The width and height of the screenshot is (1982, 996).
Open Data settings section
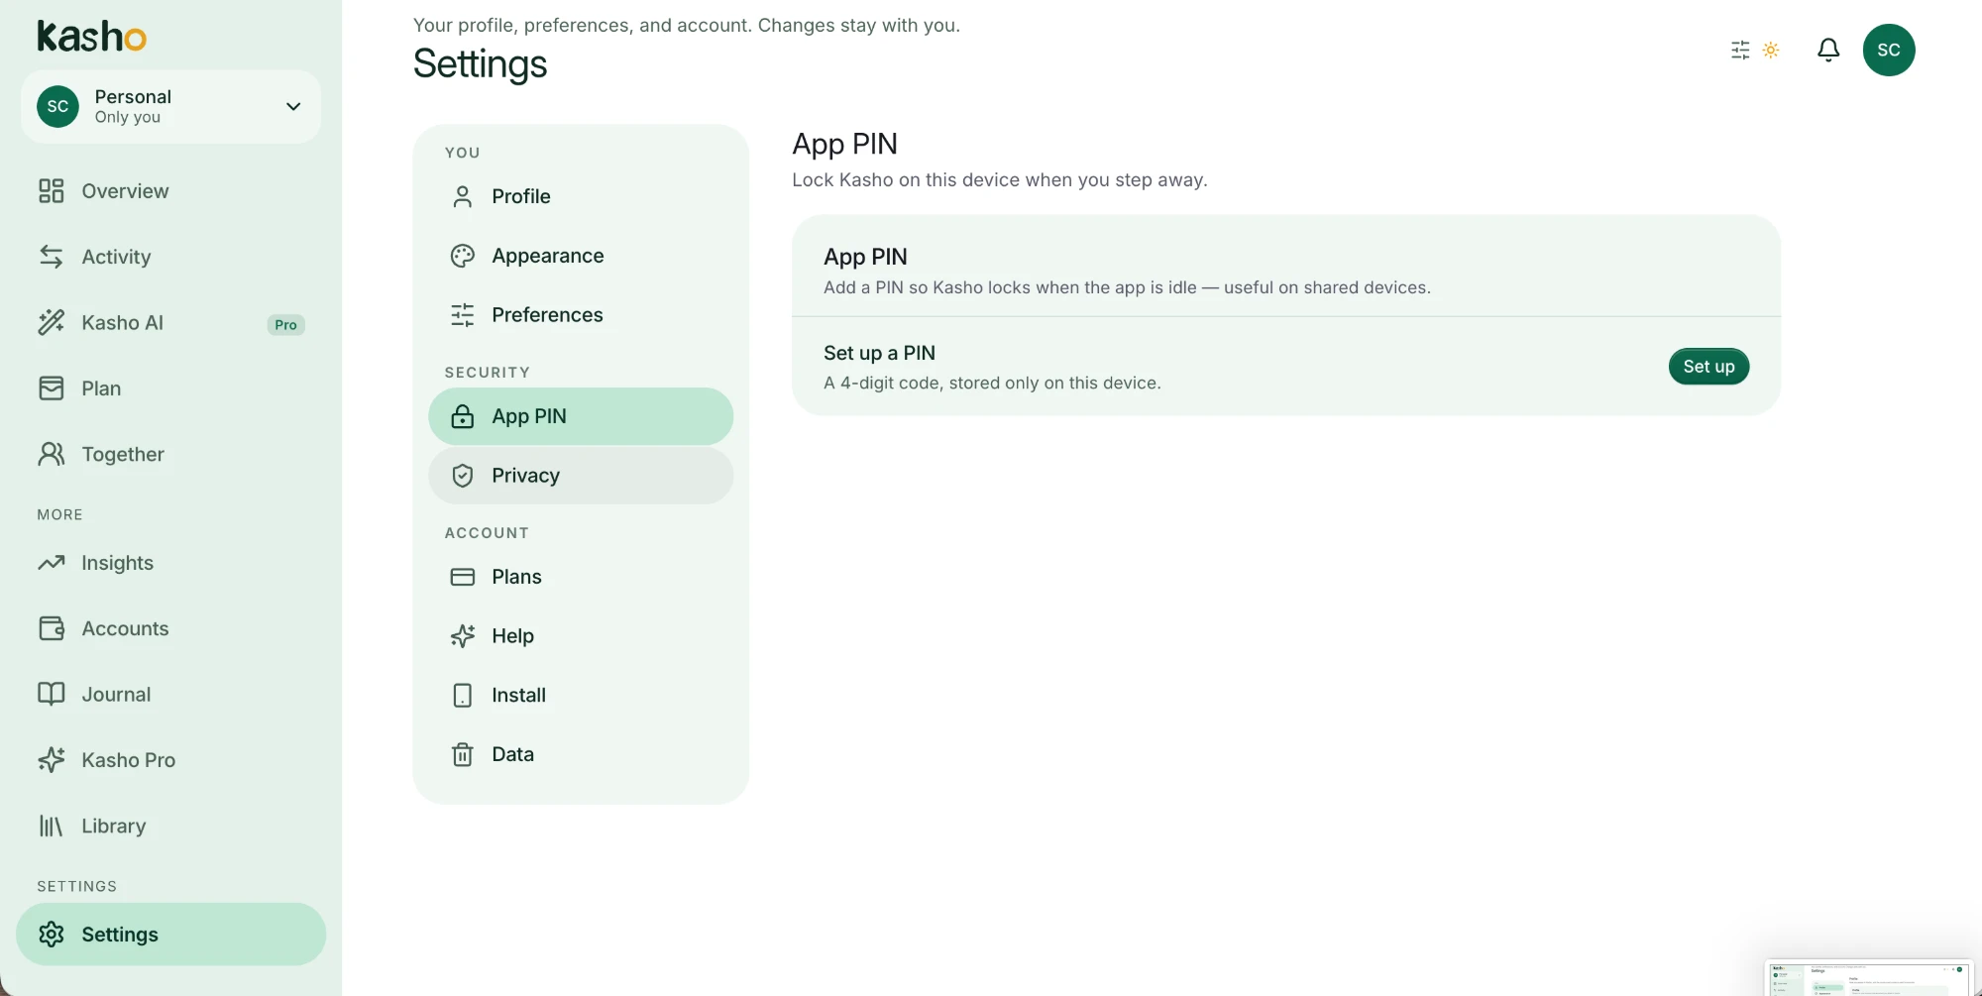click(x=581, y=754)
